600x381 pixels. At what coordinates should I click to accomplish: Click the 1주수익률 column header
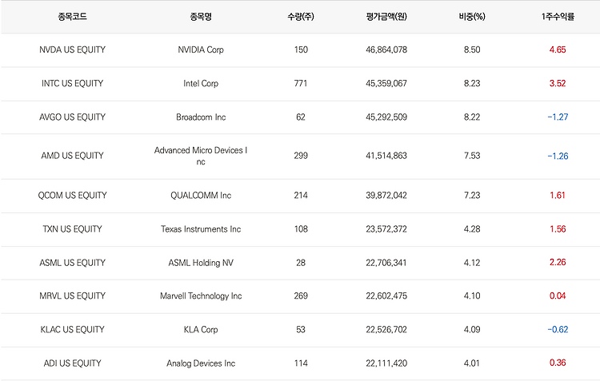[558, 17]
